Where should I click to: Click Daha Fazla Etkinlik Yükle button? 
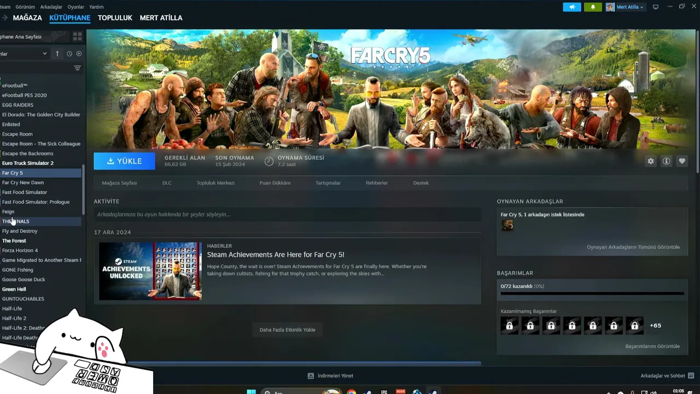(287, 329)
